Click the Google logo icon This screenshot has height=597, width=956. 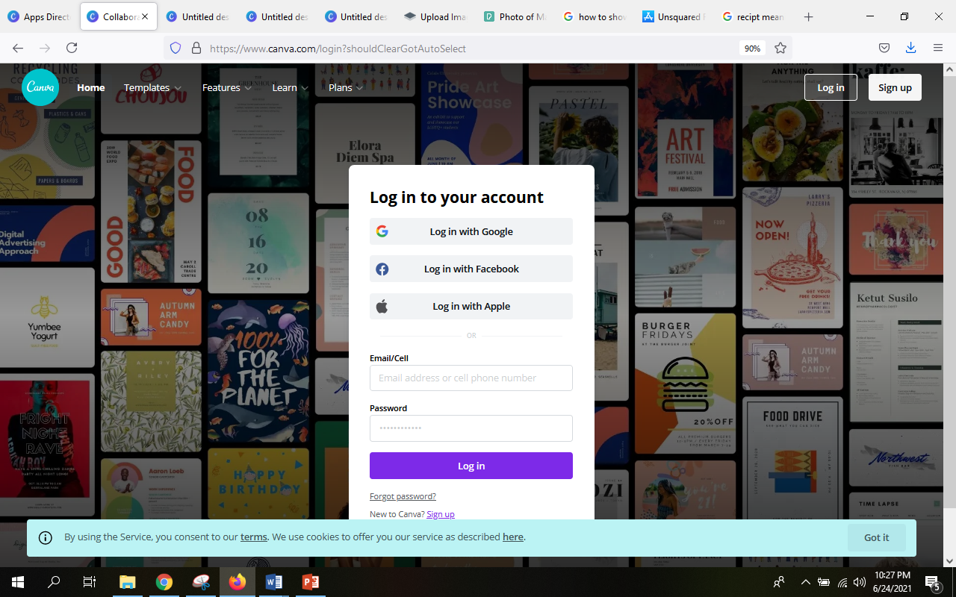pos(382,231)
